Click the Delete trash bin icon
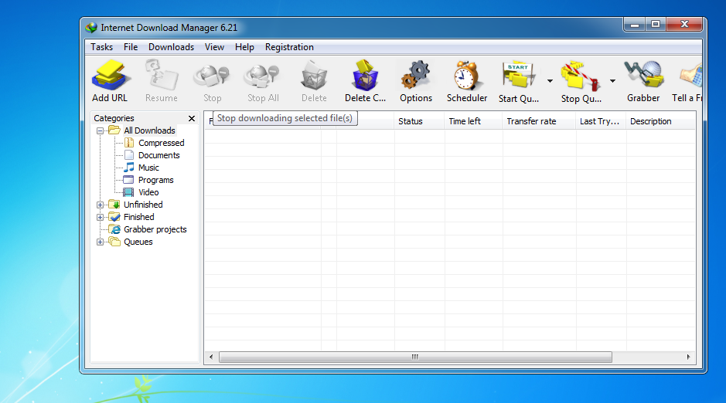Viewport: 726px width, 403px height. pyautogui.click(x=314, y=76)
